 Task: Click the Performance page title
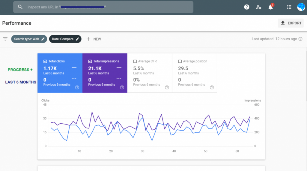17,23
